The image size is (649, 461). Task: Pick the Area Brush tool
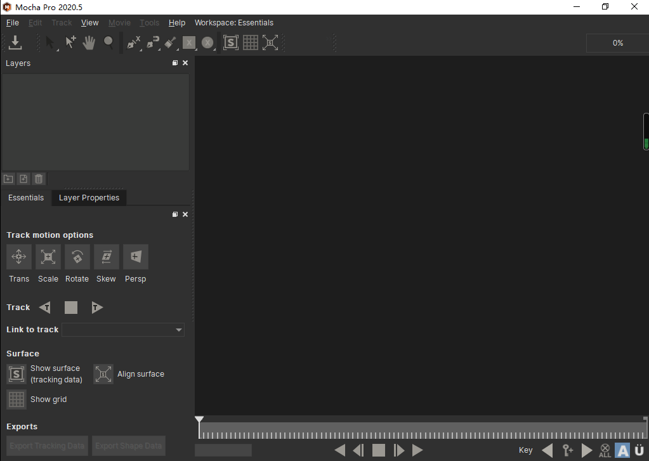pyautogui.click(x=171, y=42)
